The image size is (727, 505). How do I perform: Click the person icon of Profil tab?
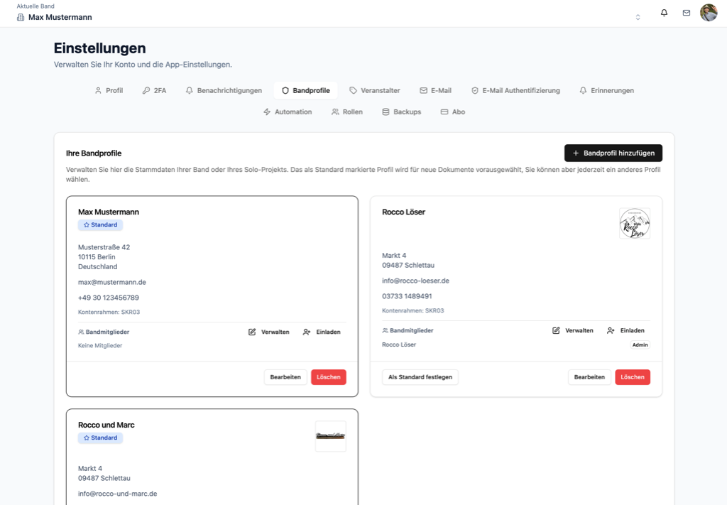pyautogui.click(x=98, y=90)
